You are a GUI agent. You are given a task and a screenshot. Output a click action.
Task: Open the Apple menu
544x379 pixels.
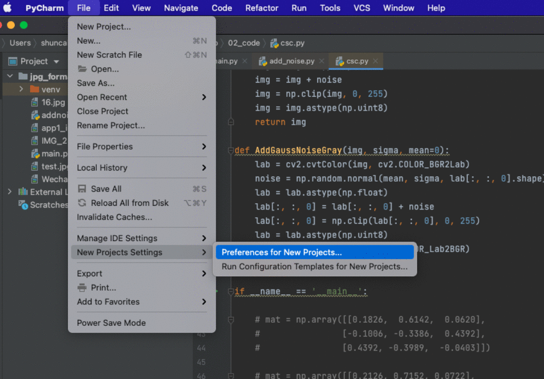coord(8,8)
